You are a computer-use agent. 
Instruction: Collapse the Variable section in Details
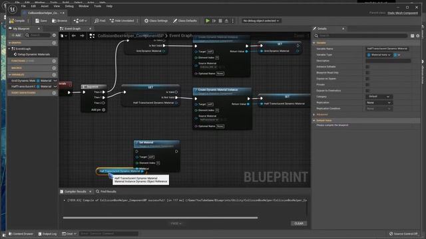314,42
